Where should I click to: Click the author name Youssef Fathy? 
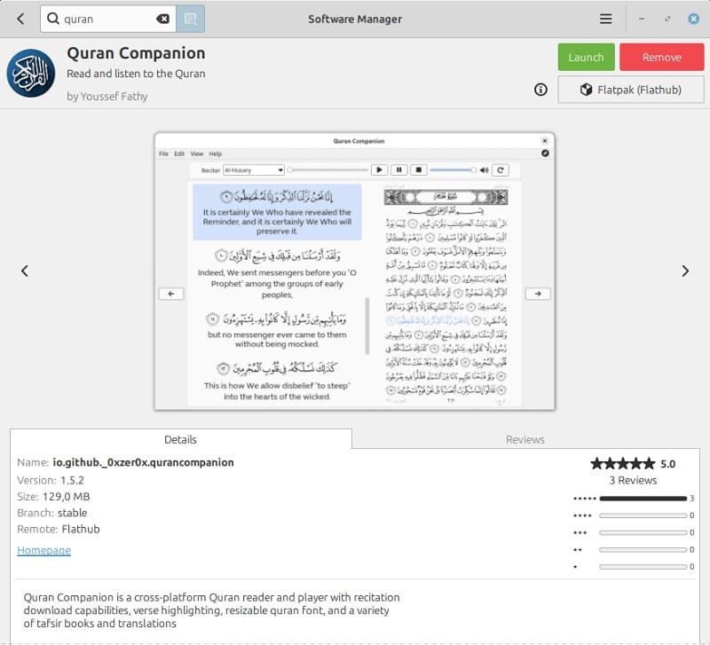114,97
